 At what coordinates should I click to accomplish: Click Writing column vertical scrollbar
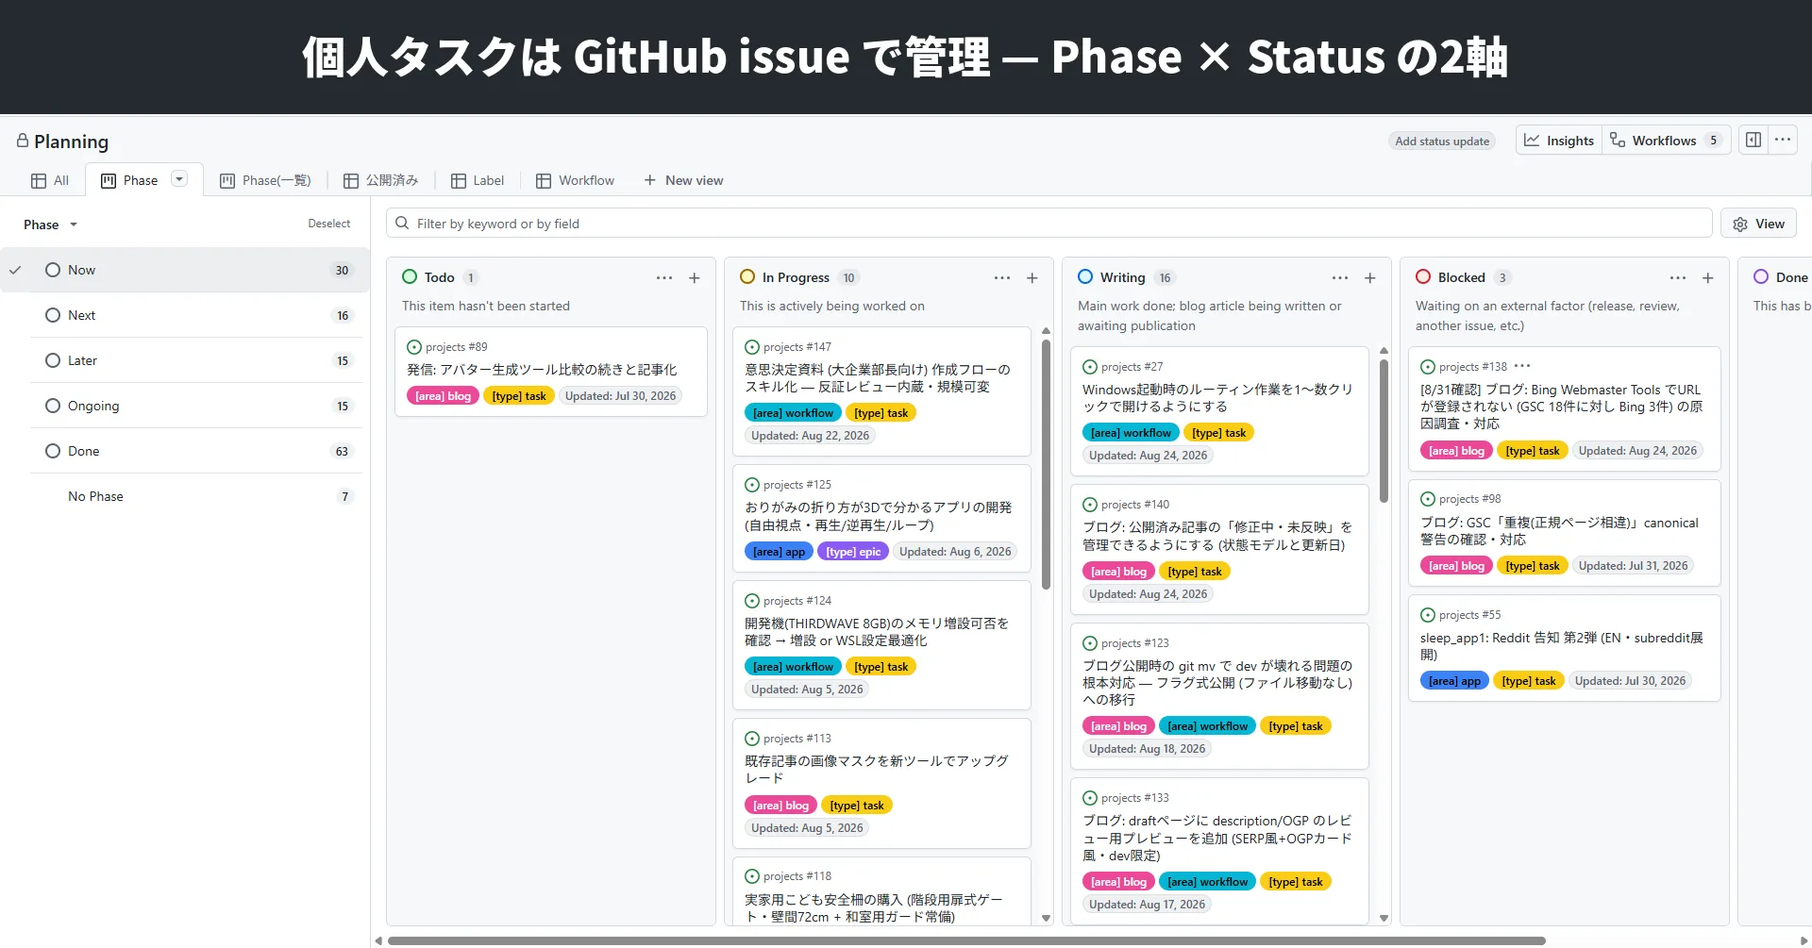click(x=1384, y=429)
